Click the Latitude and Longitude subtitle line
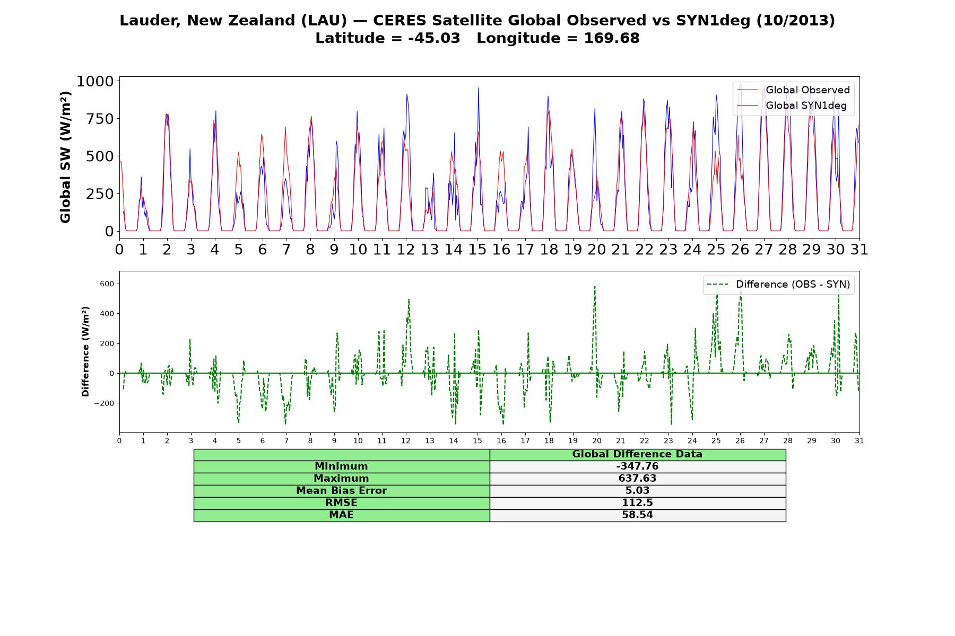 pos(477,39)
